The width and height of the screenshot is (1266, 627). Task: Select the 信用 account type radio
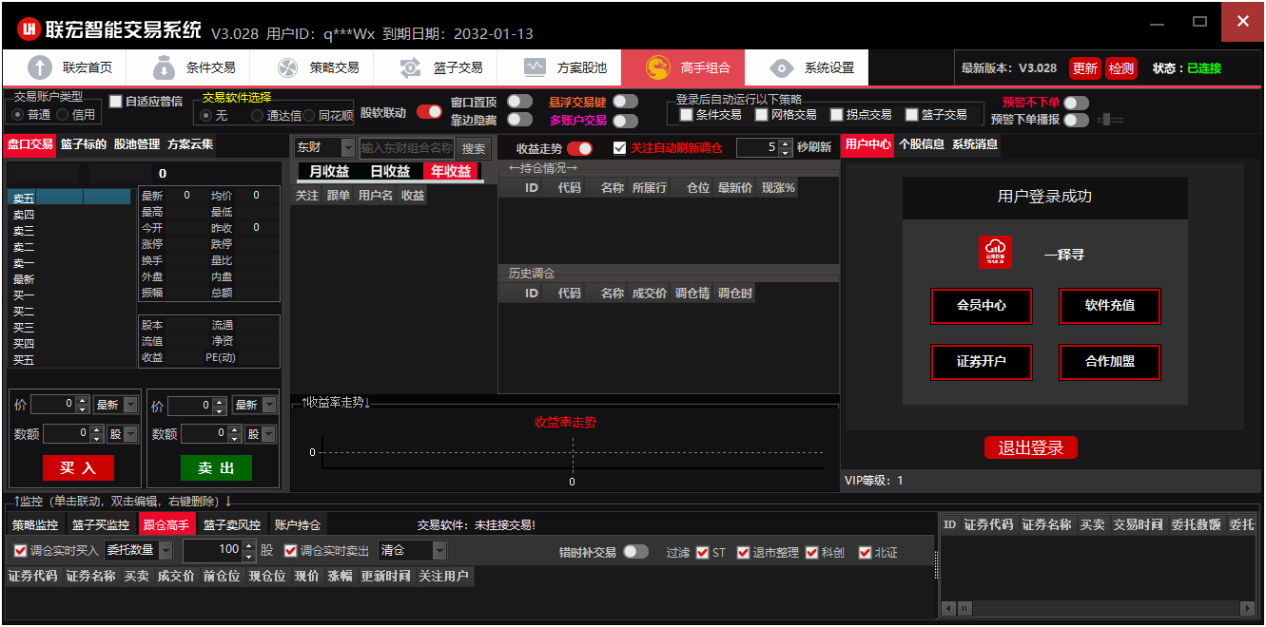coord(63,115)
